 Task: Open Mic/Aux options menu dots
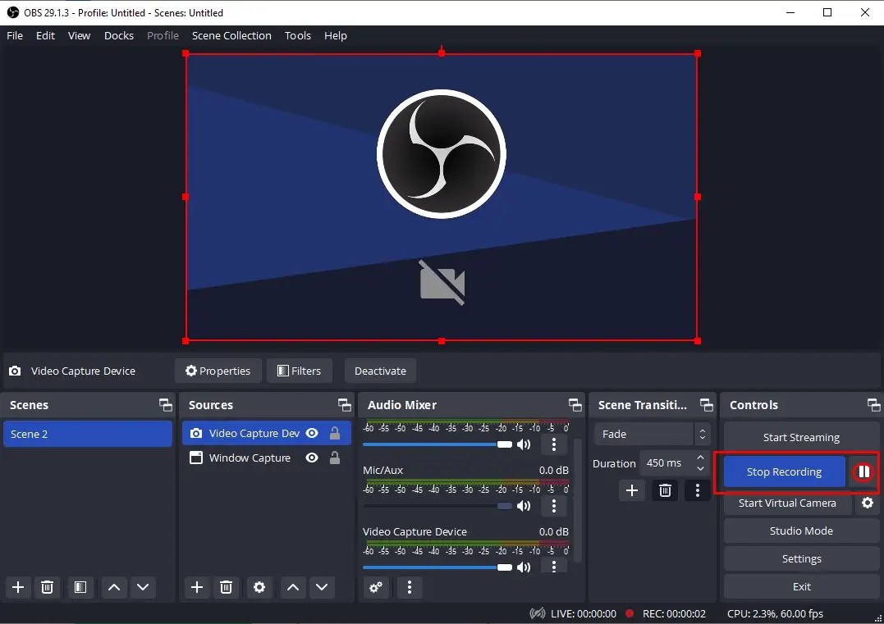click(554, 506)
